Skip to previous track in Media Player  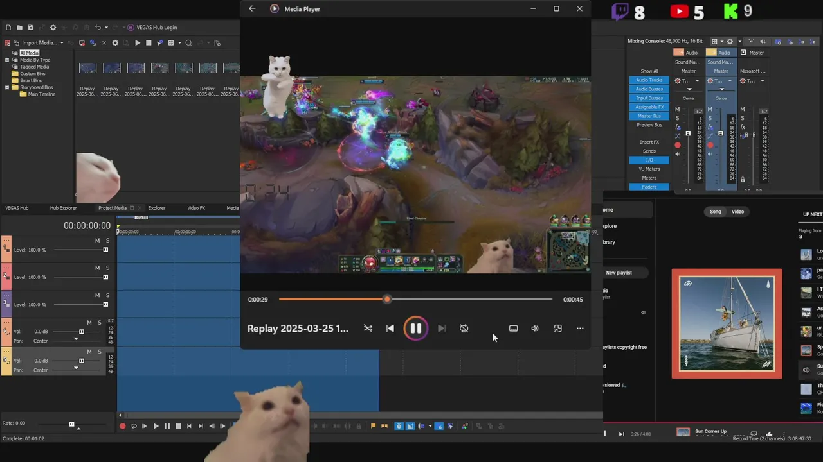tap(390, 329)
